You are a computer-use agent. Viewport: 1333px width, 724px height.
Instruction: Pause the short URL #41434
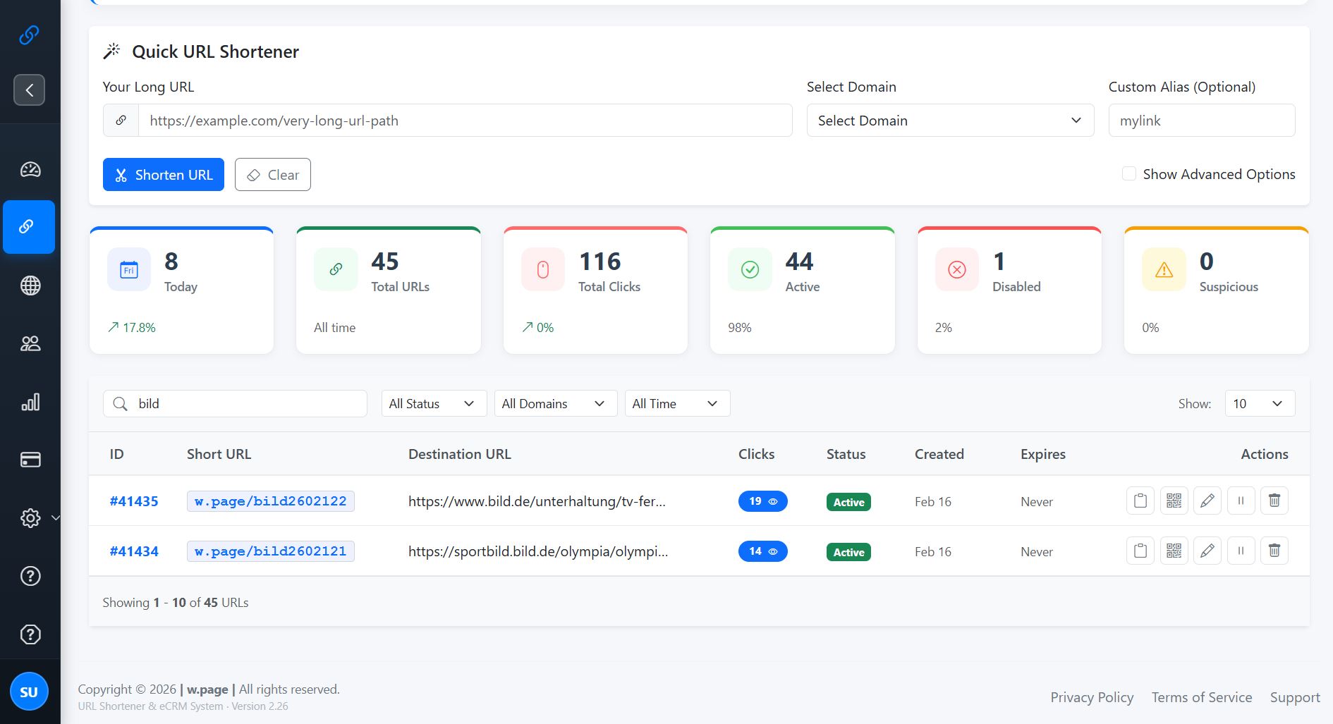point(1241,551)
